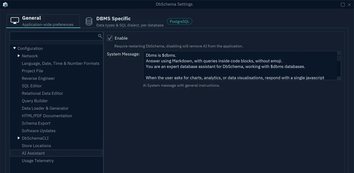
Task: Click the System Message label
Action: click(123, 54)
